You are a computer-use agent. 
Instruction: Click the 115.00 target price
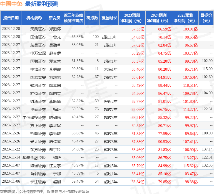pyautogui.click(x=207, y=69)
